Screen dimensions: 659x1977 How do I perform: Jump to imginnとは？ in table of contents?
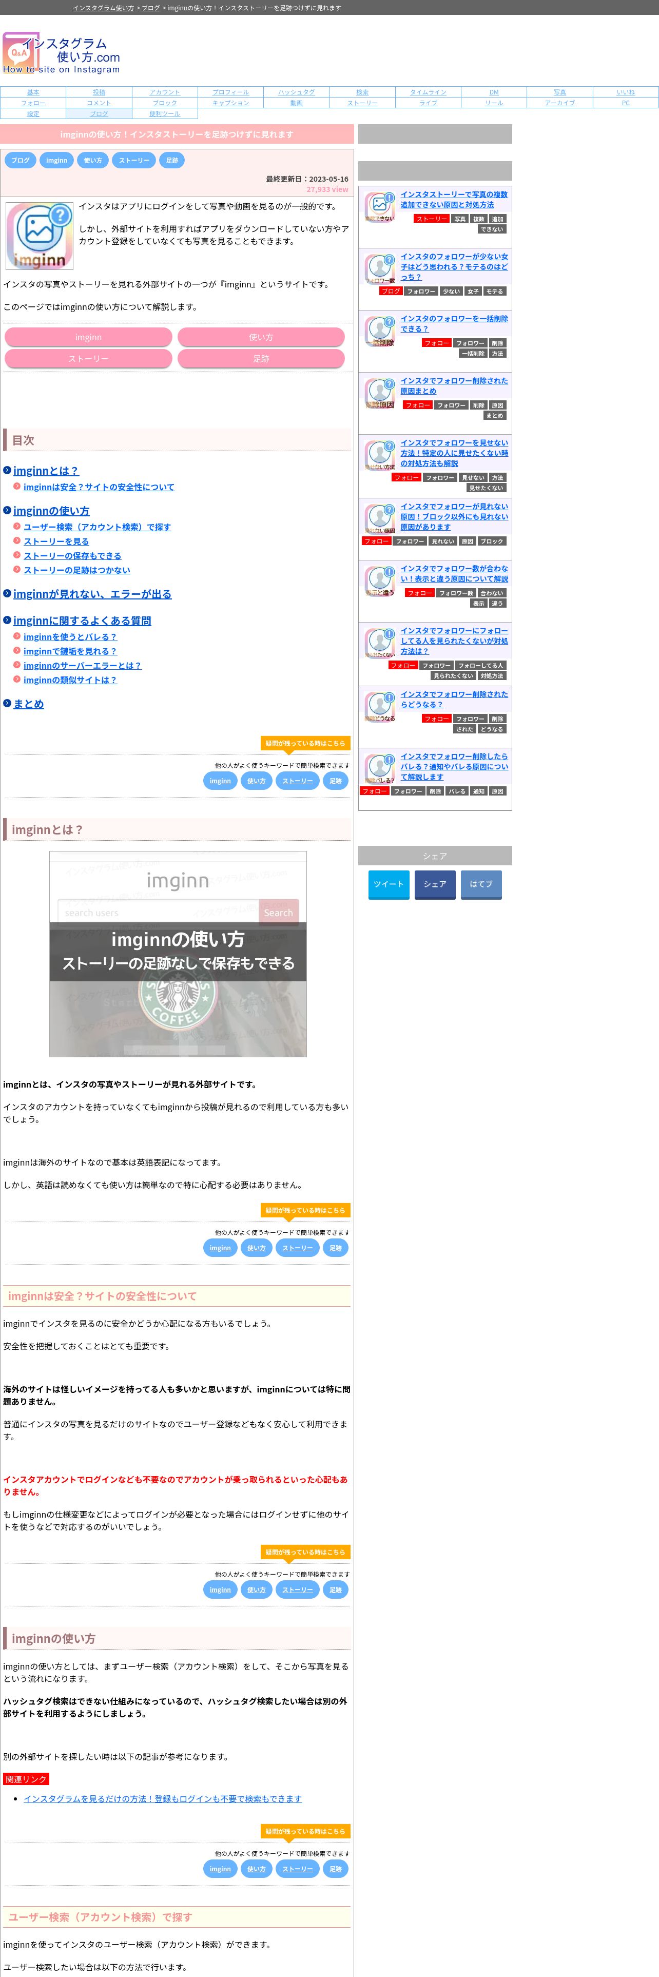(x=46, y=471)
